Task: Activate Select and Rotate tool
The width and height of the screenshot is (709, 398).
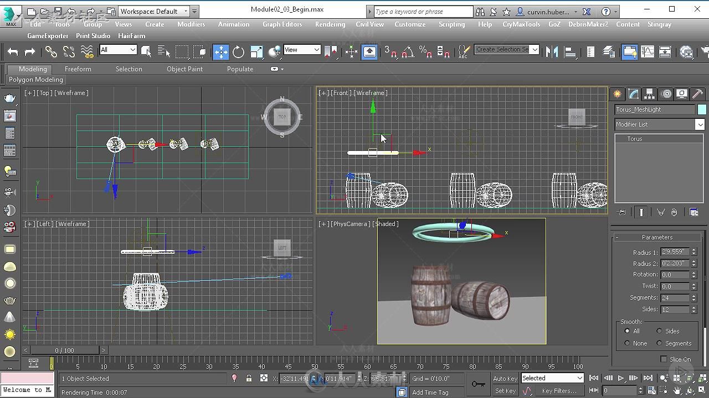Action: tap(238, 52)
